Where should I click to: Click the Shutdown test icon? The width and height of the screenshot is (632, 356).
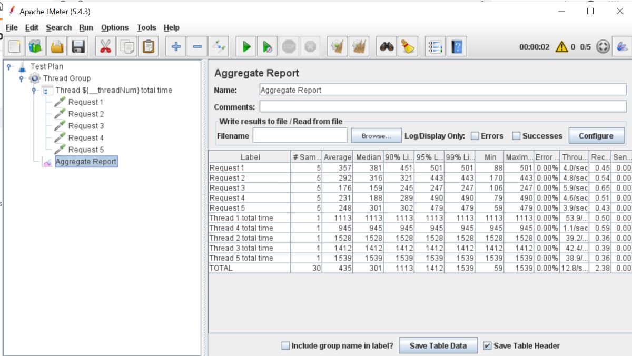tap(310, 47)
